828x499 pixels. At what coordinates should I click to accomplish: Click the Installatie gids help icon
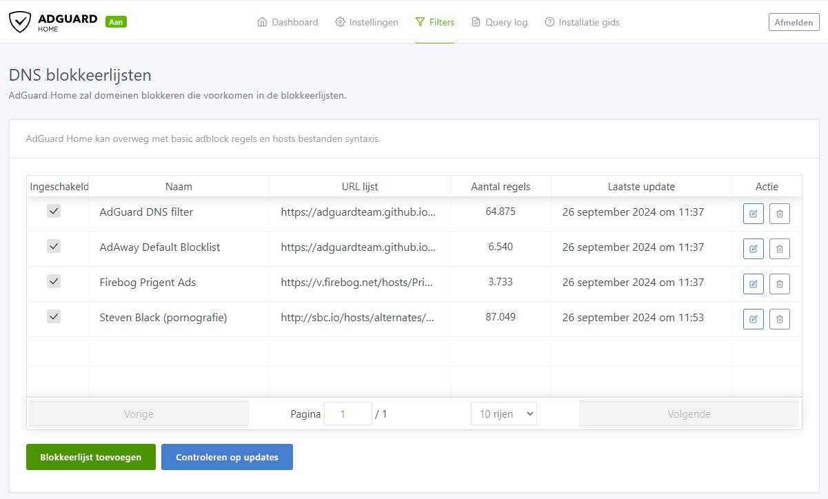549,22
